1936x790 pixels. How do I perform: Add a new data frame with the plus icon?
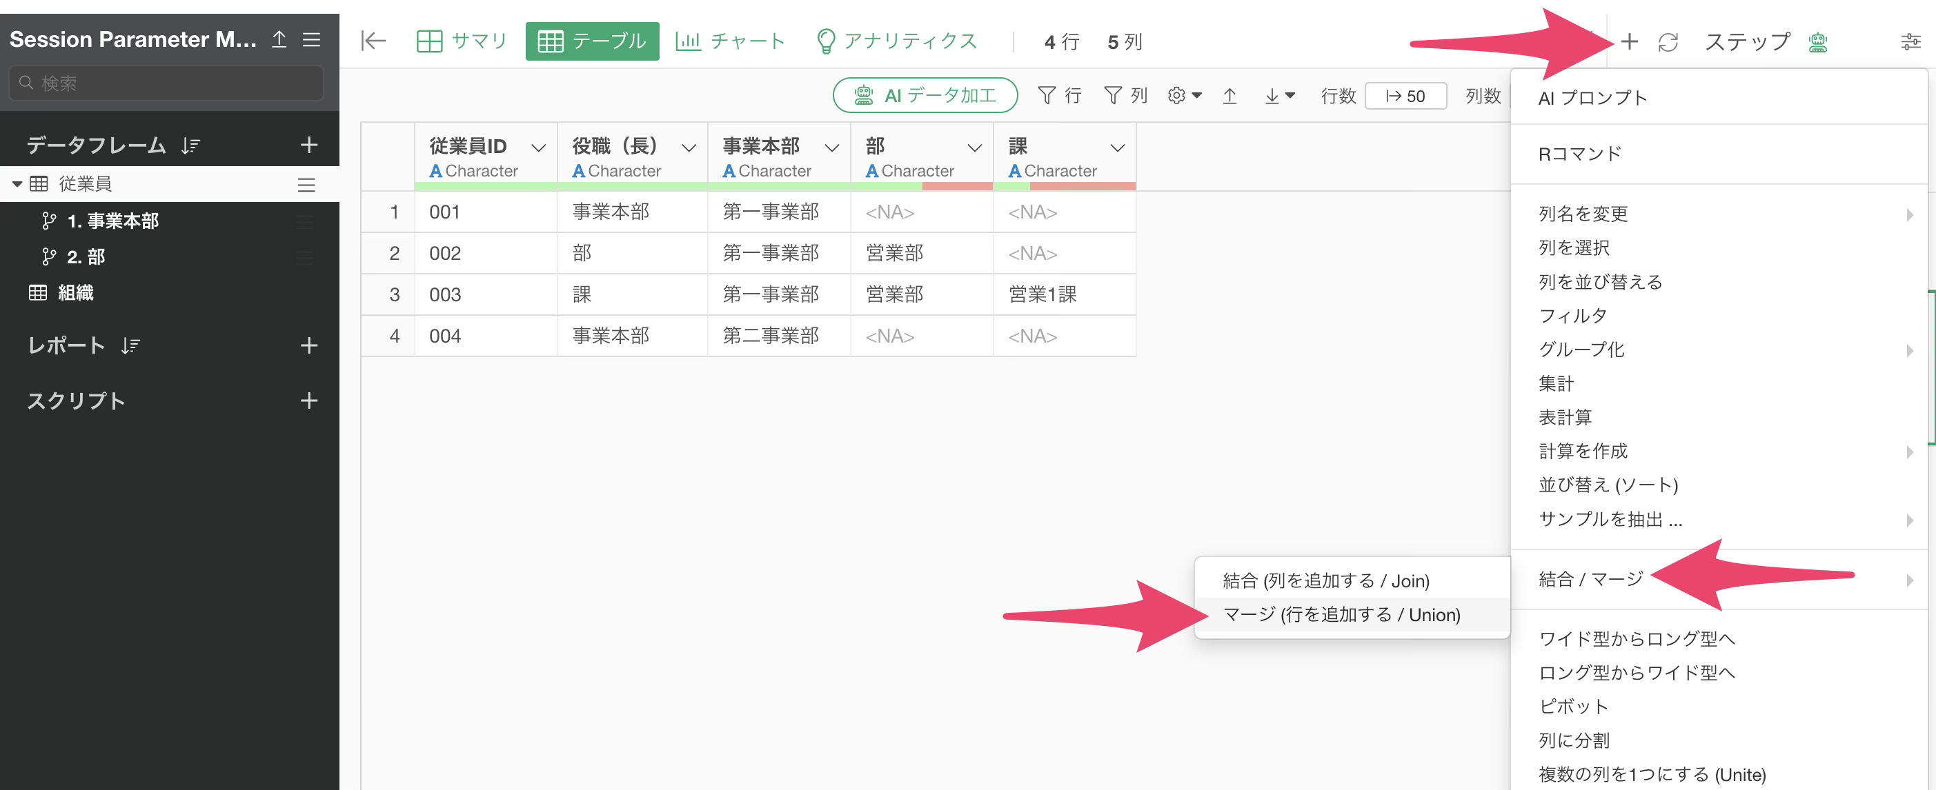[x=309, y=145]
